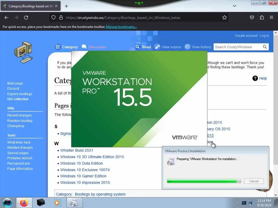Open Windows 10 Impressive 2015 link
Screen dimensions: 278x208
click(85, 183)
